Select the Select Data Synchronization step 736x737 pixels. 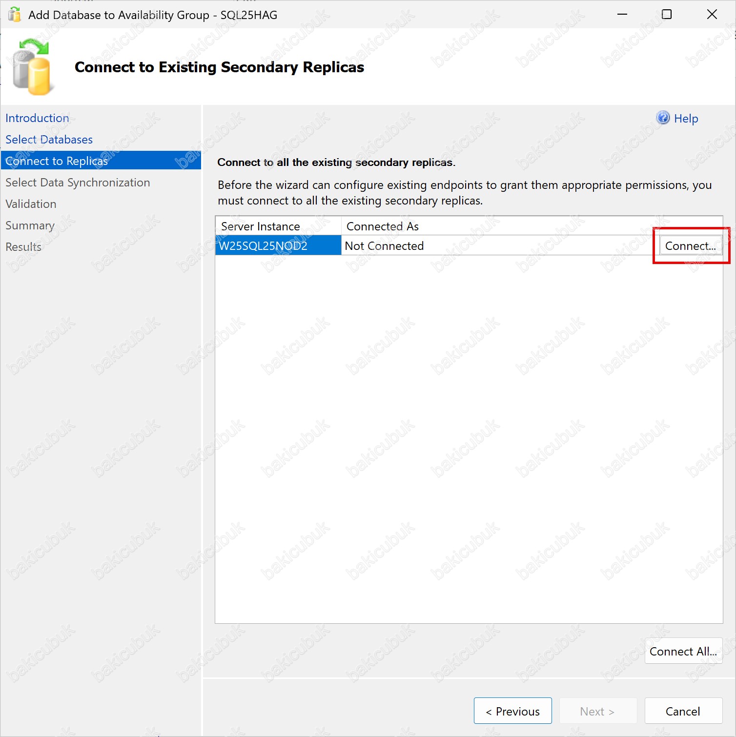78,183
